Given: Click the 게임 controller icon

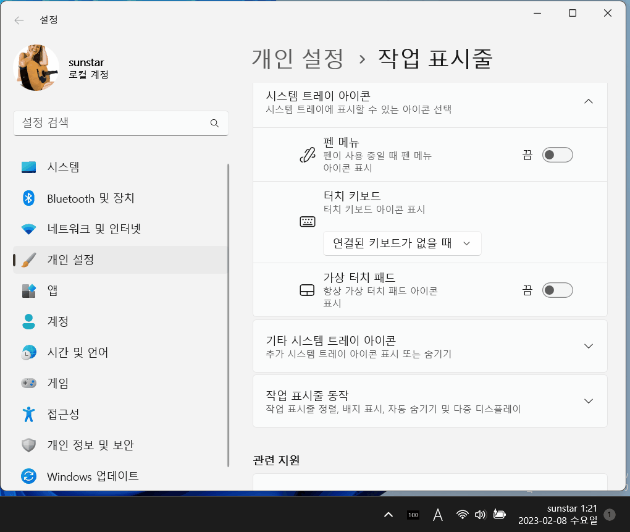Looking at the screenshot, I should click(x=28, y=383).
